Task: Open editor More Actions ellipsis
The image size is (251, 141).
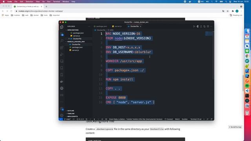Action: (211, 26)
